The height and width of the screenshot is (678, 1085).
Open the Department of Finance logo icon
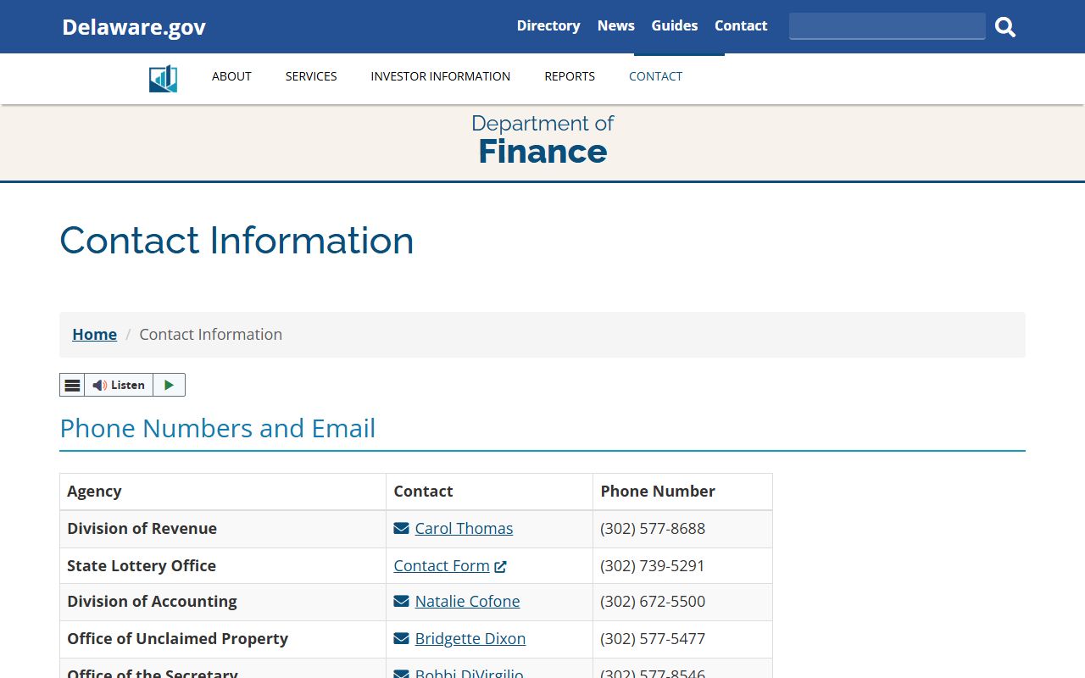coord(163,79)
